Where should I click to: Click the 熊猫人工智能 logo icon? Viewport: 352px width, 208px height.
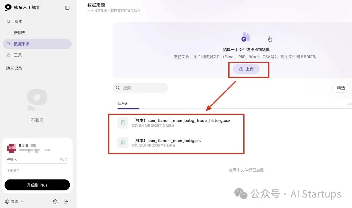pyautogui.click(x=8, y=7)
